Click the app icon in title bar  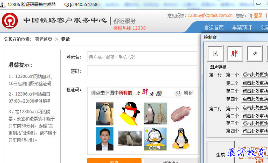(3, 4)
